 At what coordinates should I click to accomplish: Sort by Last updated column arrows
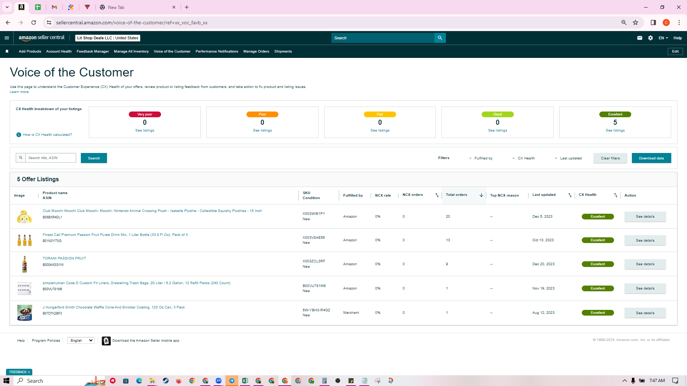tap(570, 195)
